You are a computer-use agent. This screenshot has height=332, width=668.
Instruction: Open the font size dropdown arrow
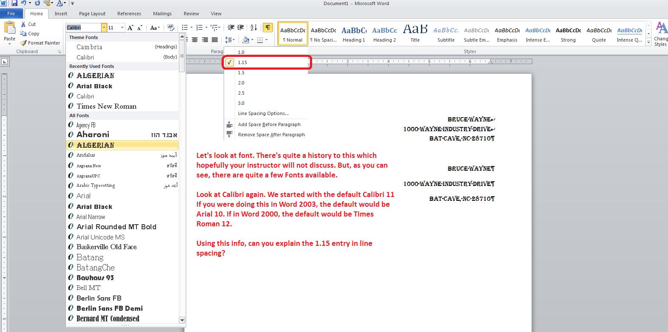[122, 28]
